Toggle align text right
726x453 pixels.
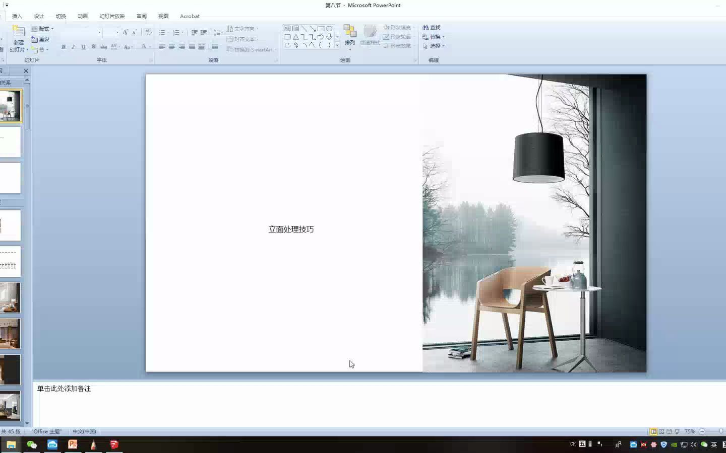click(182, 46)
